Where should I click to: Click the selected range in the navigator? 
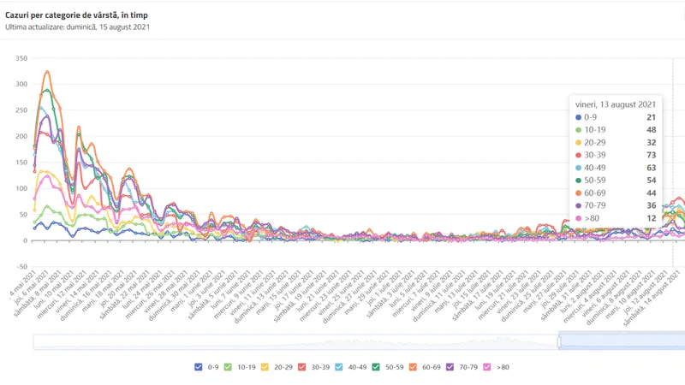619,341
